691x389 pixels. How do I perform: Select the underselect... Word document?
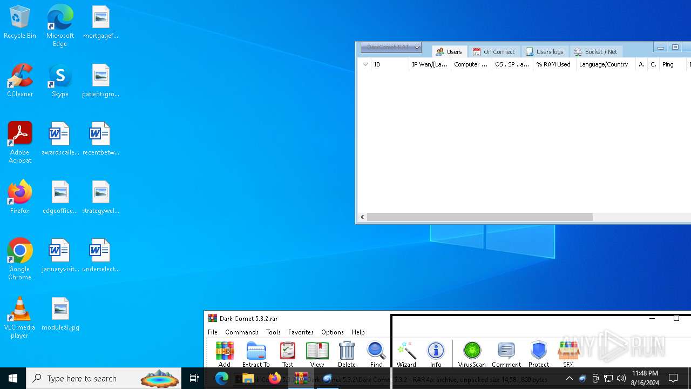pyautogui.click(x=100, y=256)
